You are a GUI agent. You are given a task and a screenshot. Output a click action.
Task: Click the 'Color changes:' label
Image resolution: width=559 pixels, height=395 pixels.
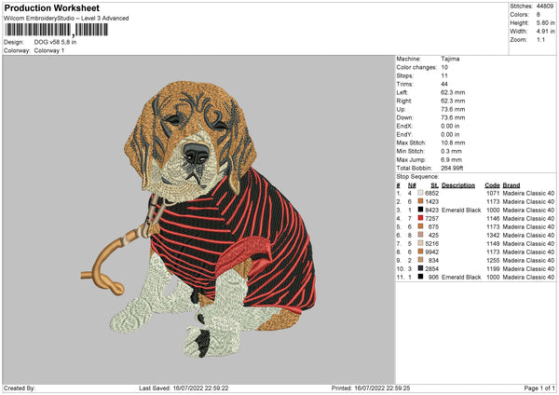tap(416, 67)
